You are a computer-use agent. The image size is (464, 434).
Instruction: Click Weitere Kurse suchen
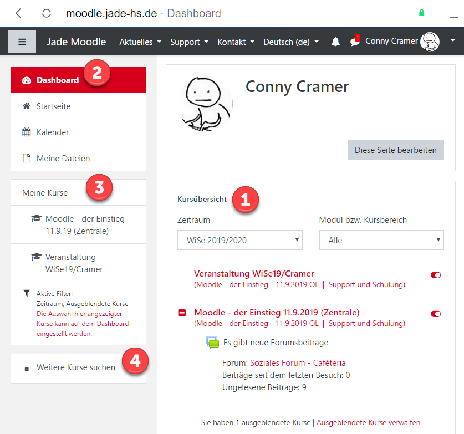pos(76,367)
